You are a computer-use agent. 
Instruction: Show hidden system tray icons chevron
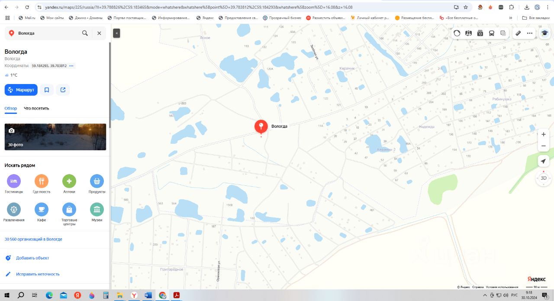point(485,295)
